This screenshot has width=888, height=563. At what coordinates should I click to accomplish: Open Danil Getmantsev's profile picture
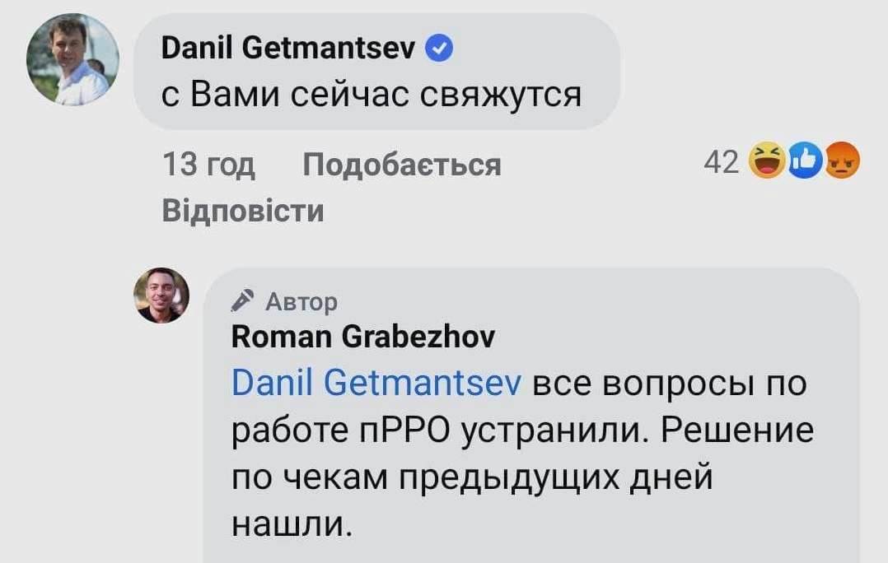coord(72,59)
